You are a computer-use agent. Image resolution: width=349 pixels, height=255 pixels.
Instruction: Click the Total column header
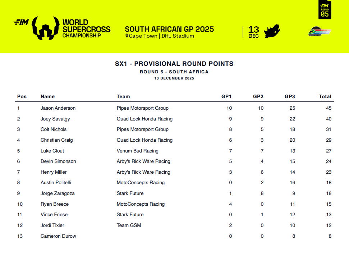325,96
